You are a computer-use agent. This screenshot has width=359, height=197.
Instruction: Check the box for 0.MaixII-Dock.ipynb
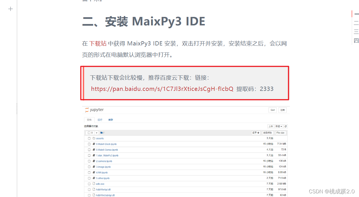[x=89, y=144]
